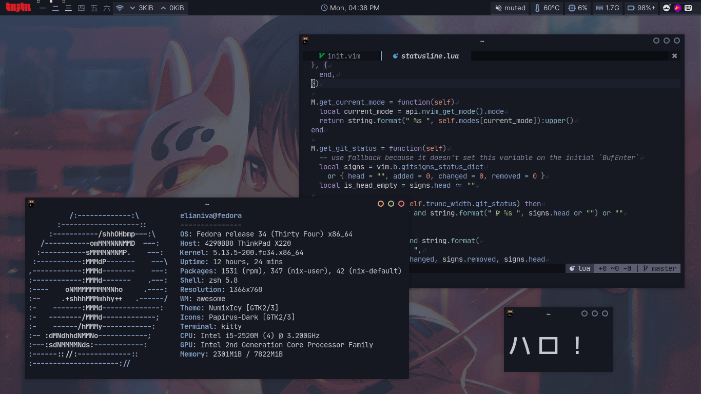
Task: Click the memory usage icon beside 1.7G
Action: [x=599, y=8]
